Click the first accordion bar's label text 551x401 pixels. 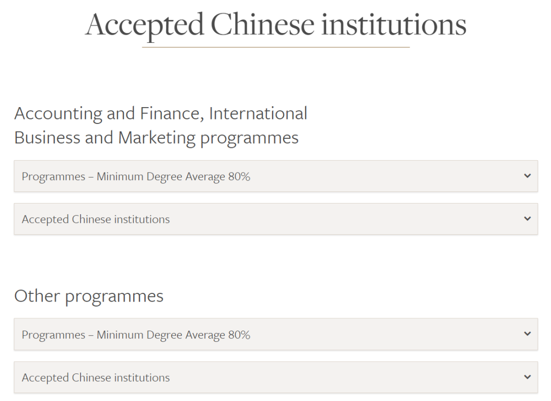pyautogui.click(x=136, y=176)
